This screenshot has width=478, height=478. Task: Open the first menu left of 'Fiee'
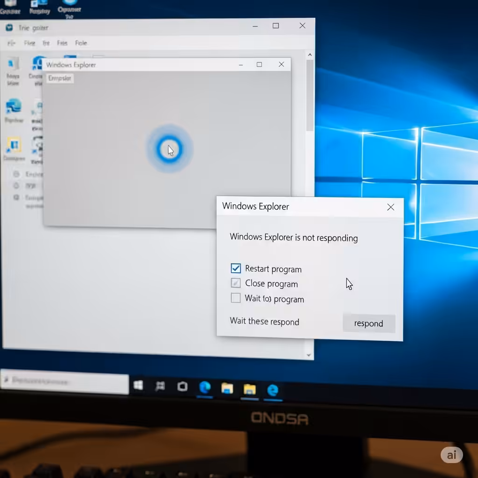click(11, 43)
